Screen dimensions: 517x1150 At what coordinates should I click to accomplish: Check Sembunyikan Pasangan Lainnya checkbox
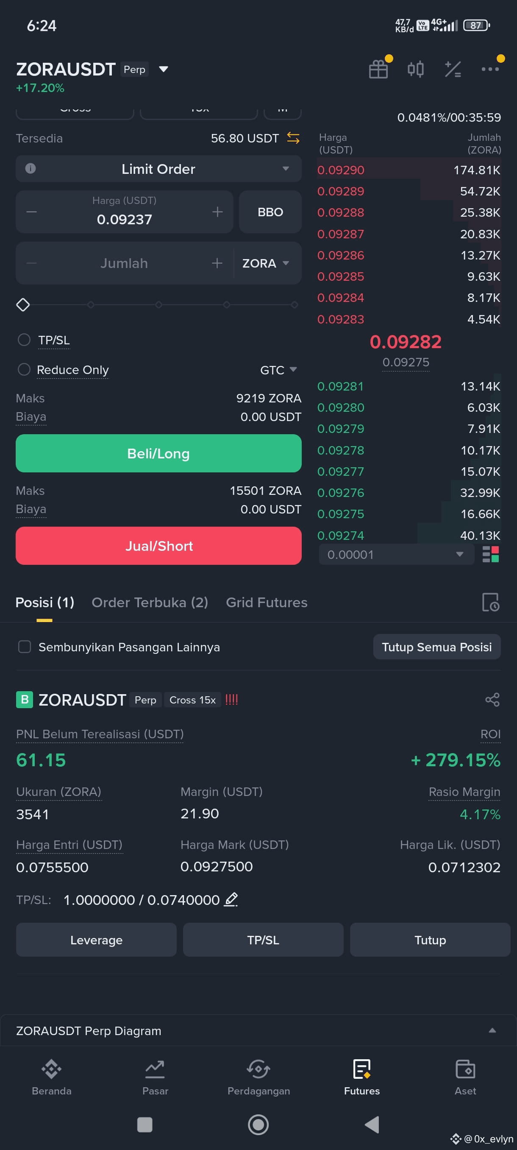tap(25, 647)
